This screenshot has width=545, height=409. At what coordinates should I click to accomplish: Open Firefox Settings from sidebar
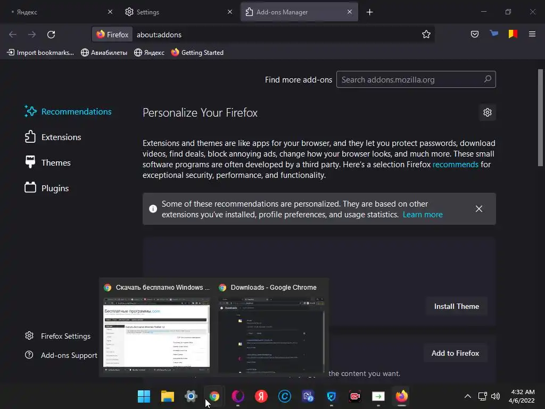[x=57, y=336]
